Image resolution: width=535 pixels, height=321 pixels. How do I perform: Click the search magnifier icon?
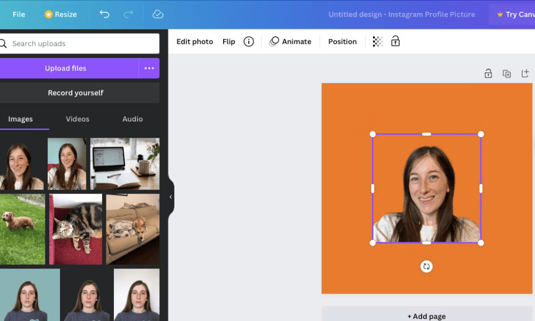[3, 44]
